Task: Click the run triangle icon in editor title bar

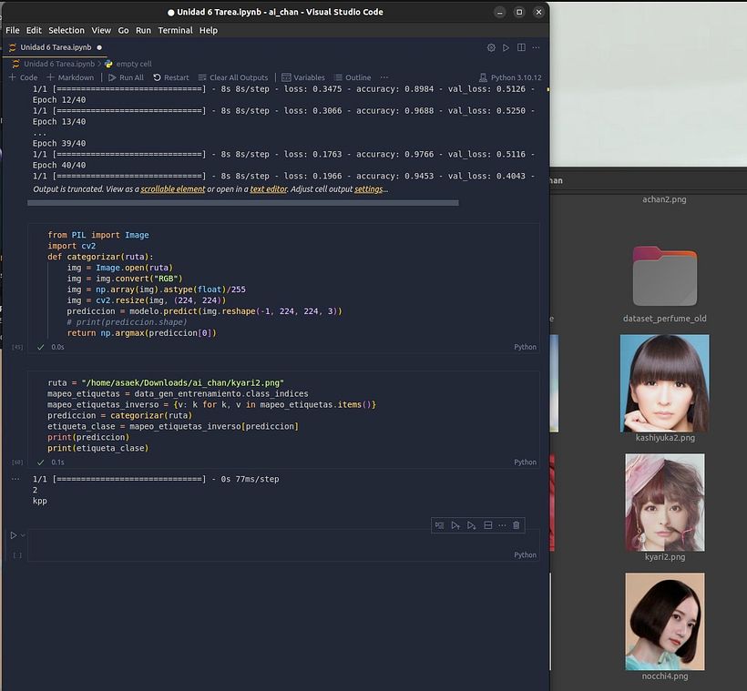Action: point(506,47)
